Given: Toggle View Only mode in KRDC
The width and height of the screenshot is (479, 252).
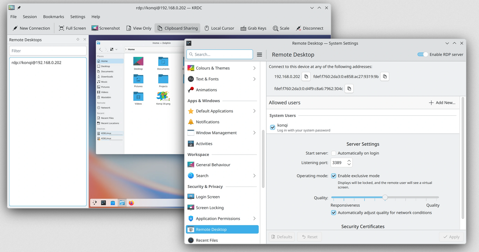Looking at the screenshot, I should 139,28.
